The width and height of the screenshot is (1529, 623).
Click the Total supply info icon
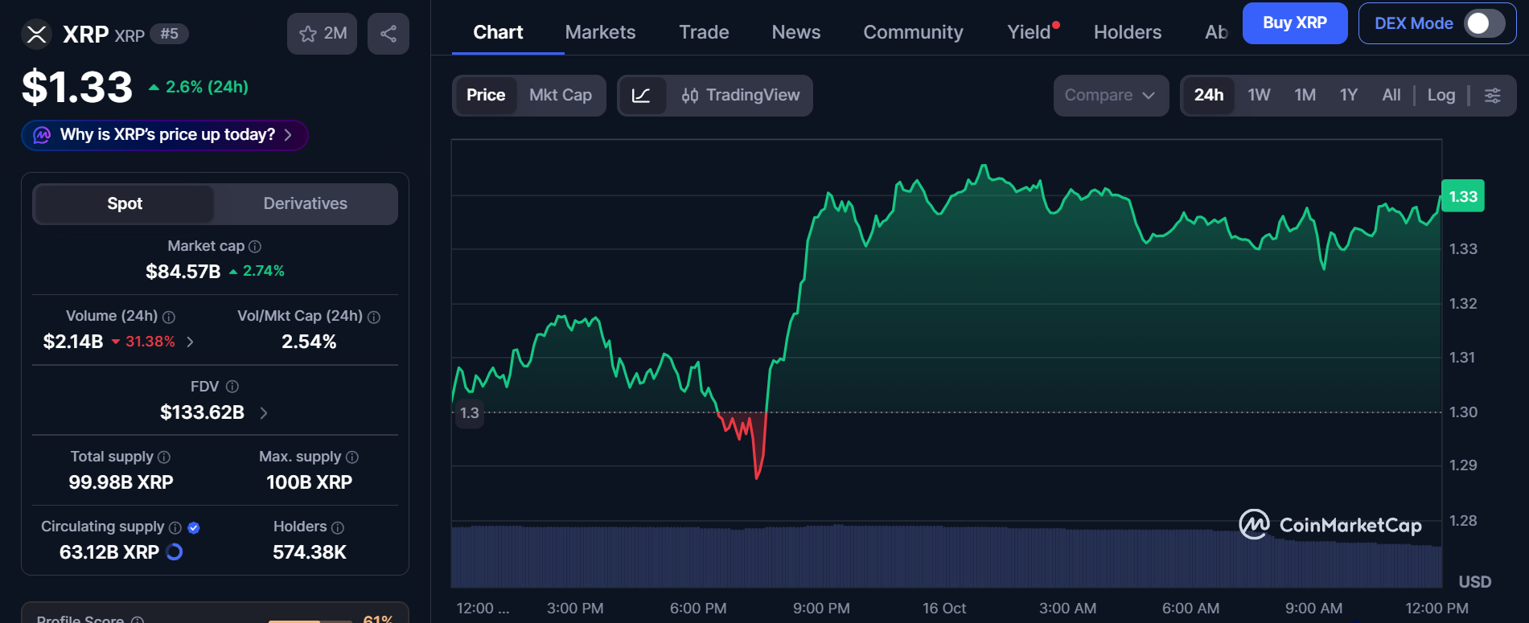coord(164,457)
